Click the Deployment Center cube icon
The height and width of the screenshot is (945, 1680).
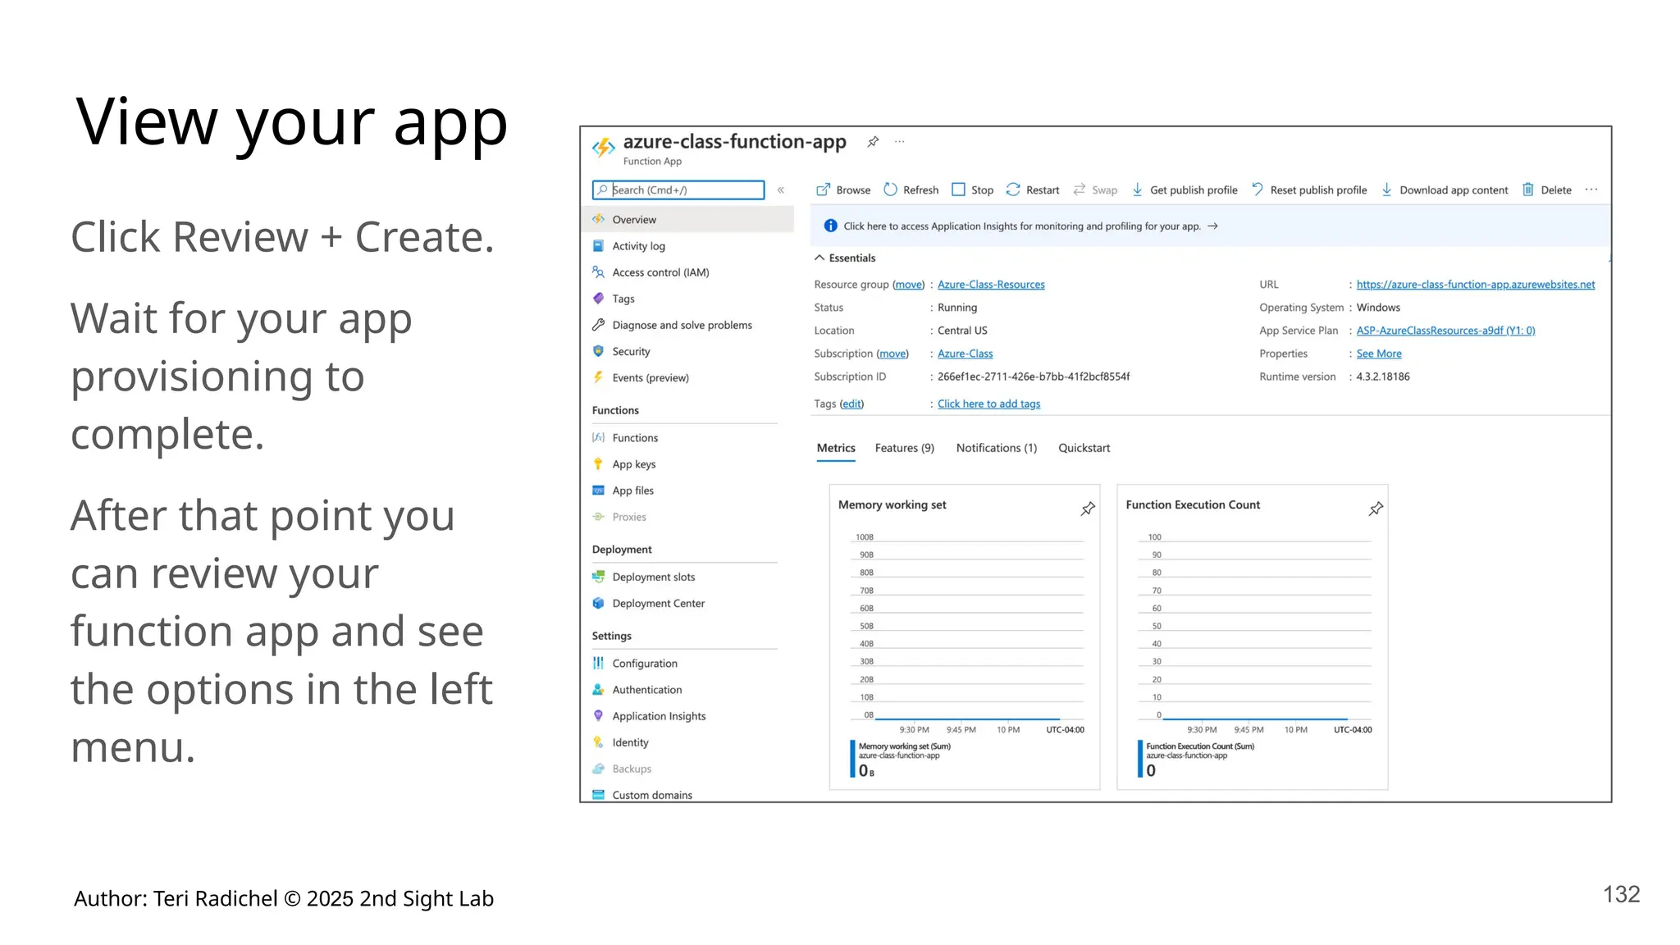[598, 603]
